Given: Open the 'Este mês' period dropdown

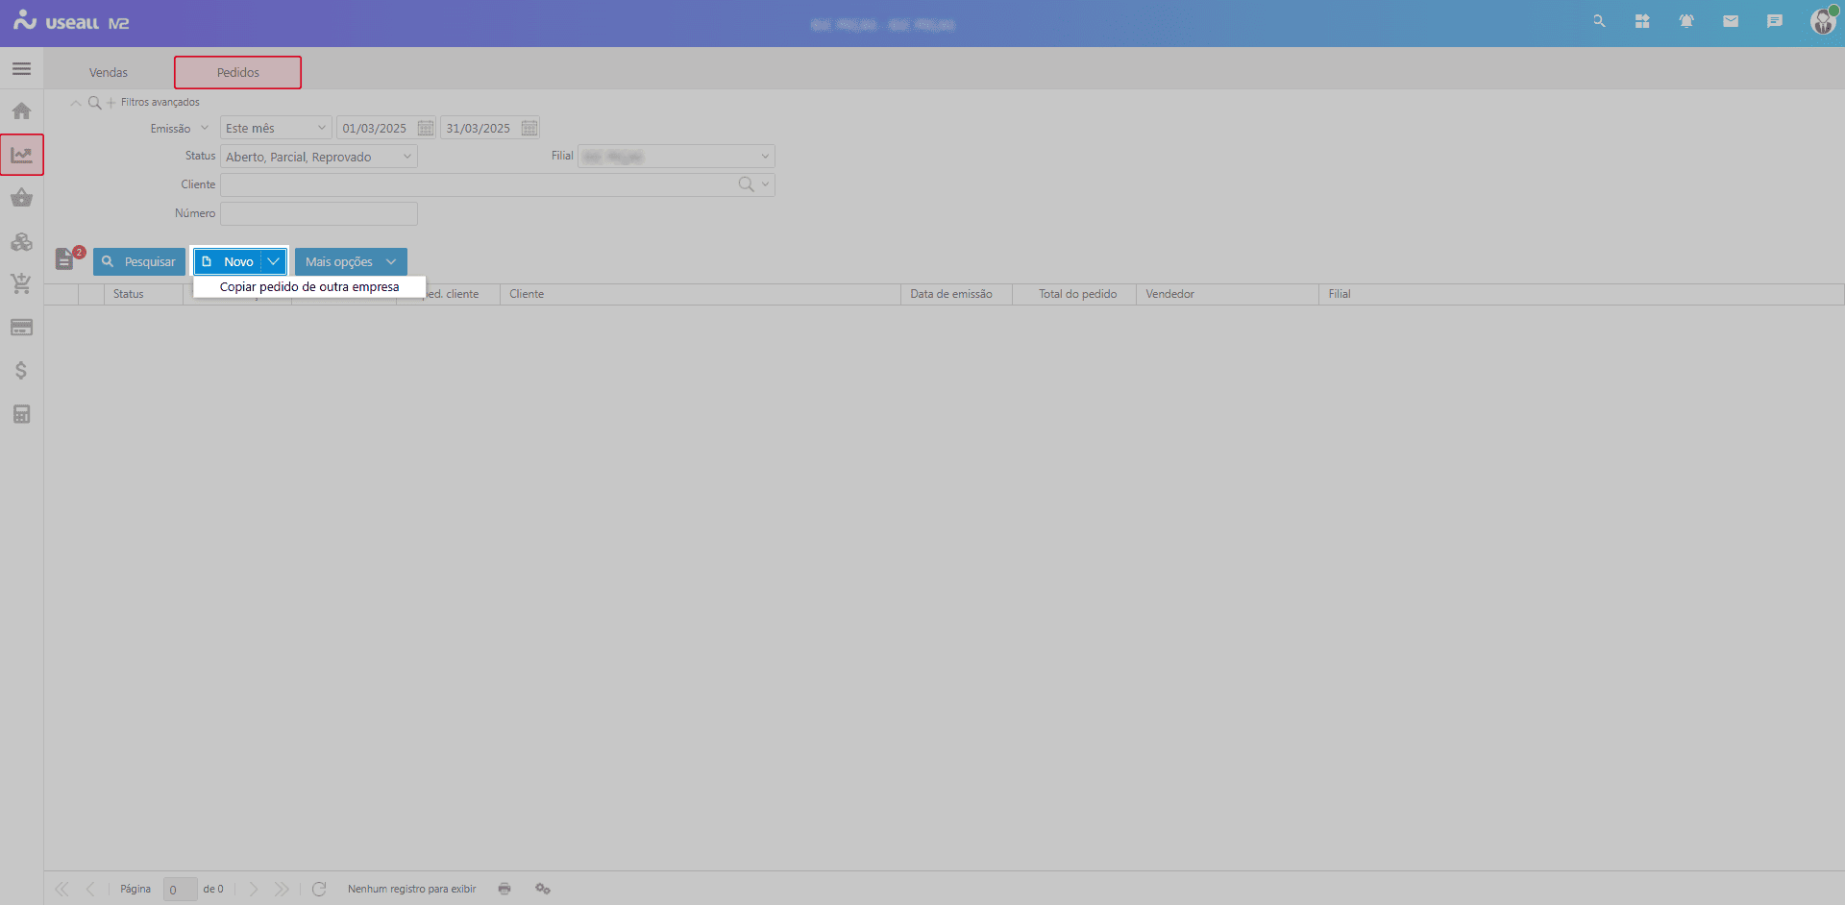Looking at the screenshot, I should pyautogui.click(x=321, y=128).
